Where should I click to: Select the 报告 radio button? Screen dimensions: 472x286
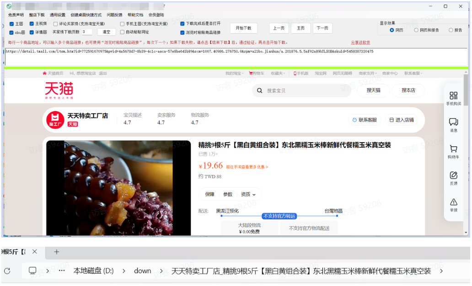(451, 30)
